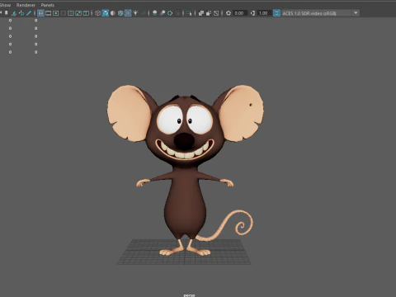Toggle the viewport Grid display
396x297 pixels.
coord(40,13)
